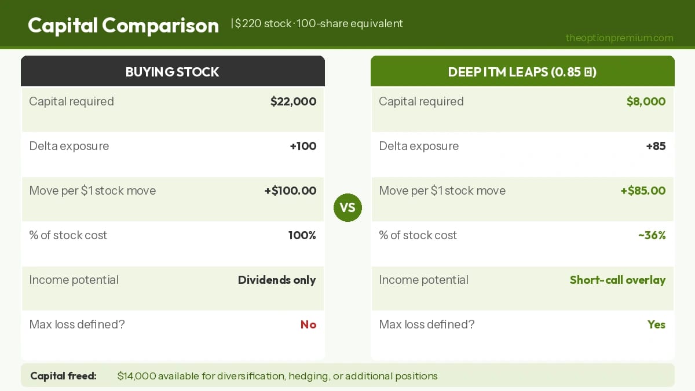The width and height of the screenshot is (695, 391).
Task: Click the $14,000 available for diversification text
Action: coord(277,376)
